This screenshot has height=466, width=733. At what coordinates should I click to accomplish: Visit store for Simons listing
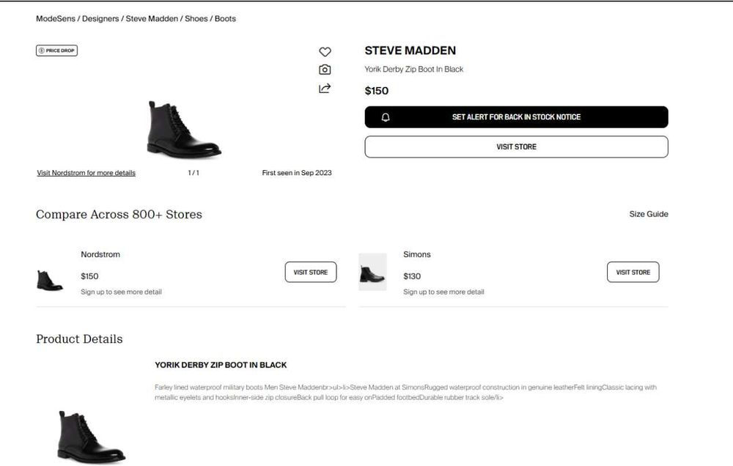pyautogui.click(x=633, y=272)
